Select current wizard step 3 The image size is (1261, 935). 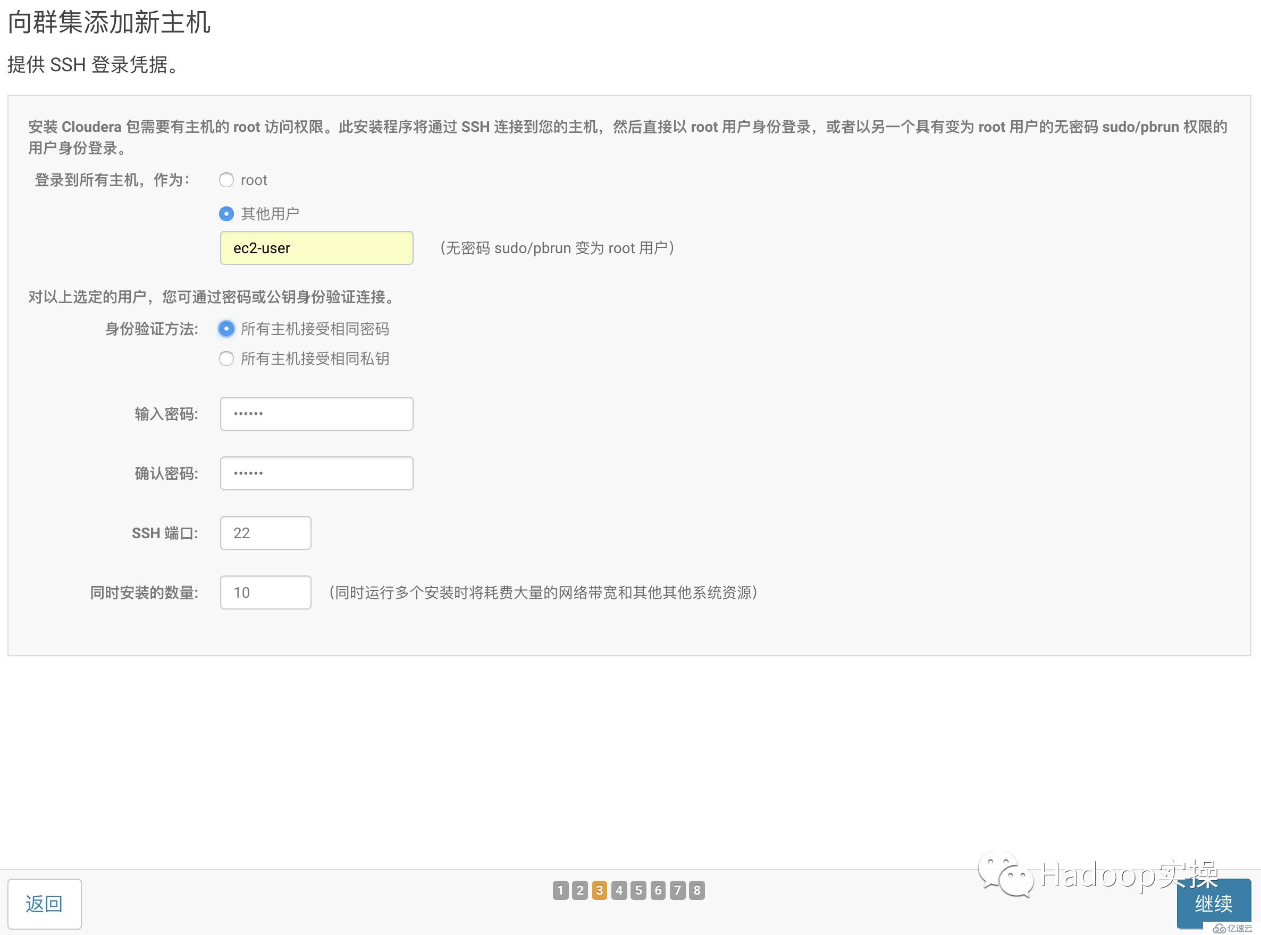tap(600, 890)
